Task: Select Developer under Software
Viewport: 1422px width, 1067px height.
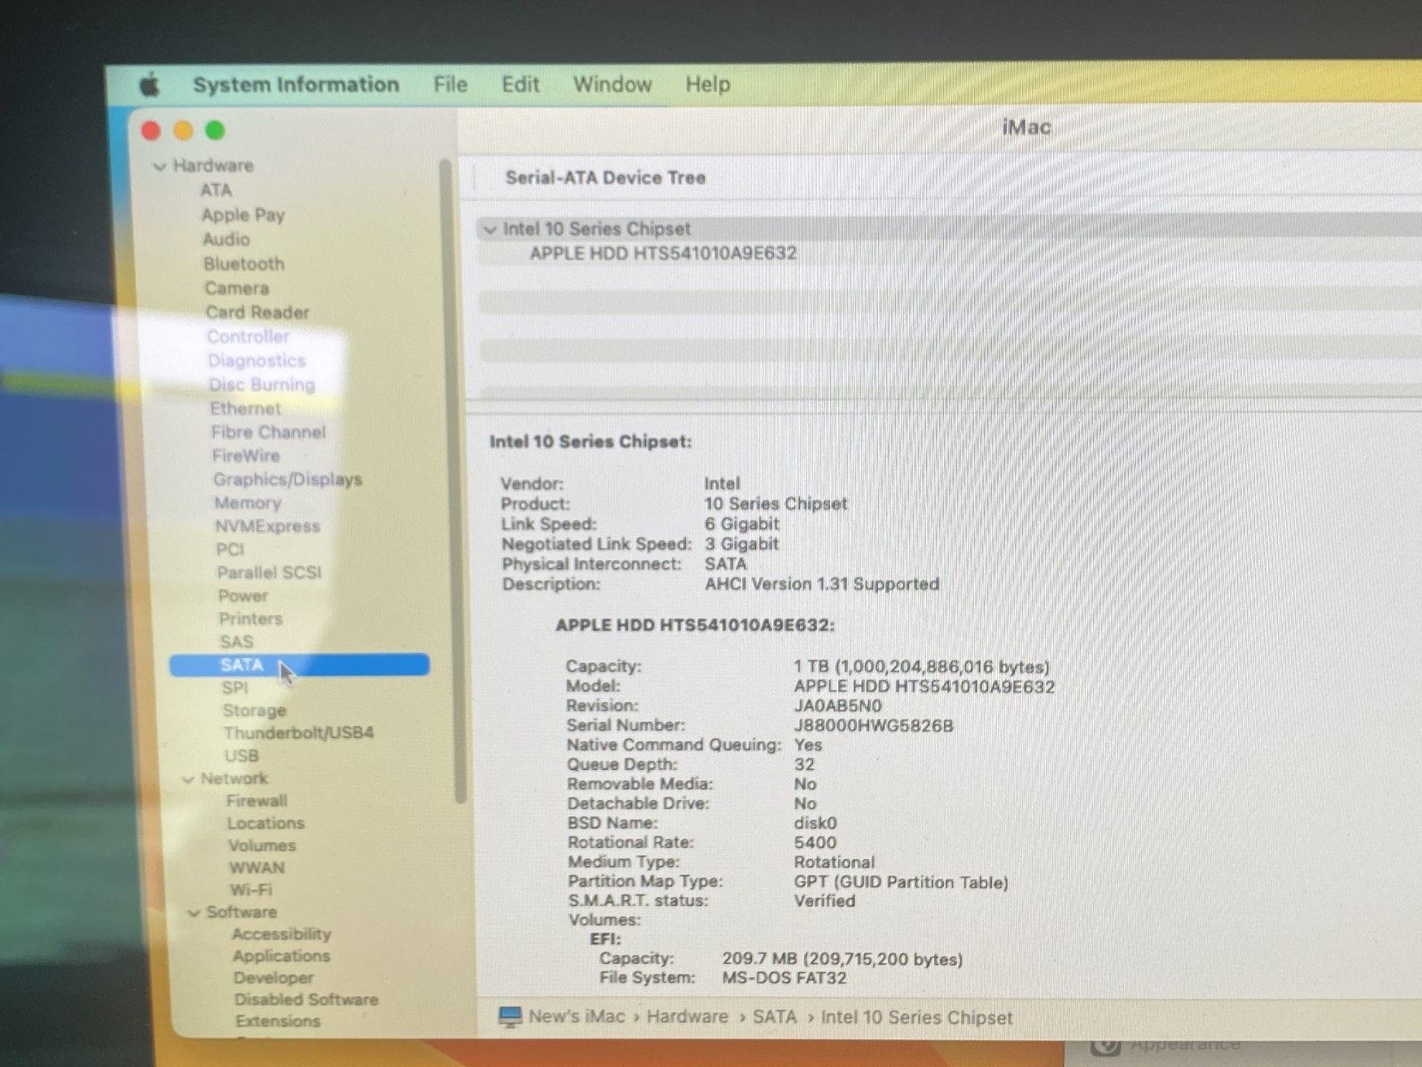Action: pos(274,977)
